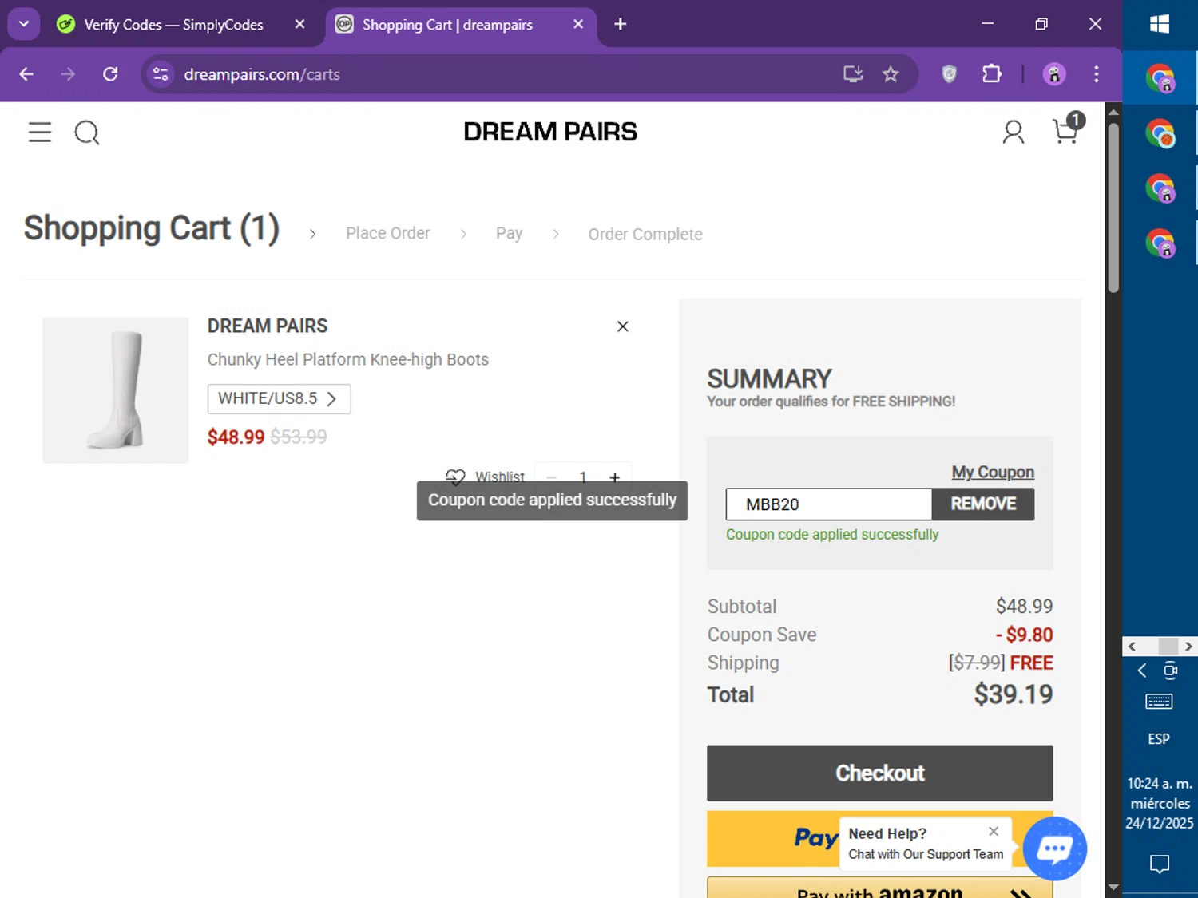This screenshot has width=1198, height=898.
Task: Increase quantity with plus button
Action: (614, 477)
